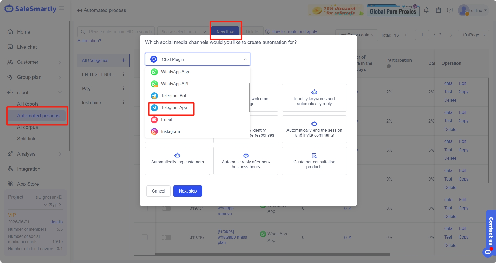Open the help question mark icon
This screenshot has height=263, width=496.
click(x=450, y=10)
